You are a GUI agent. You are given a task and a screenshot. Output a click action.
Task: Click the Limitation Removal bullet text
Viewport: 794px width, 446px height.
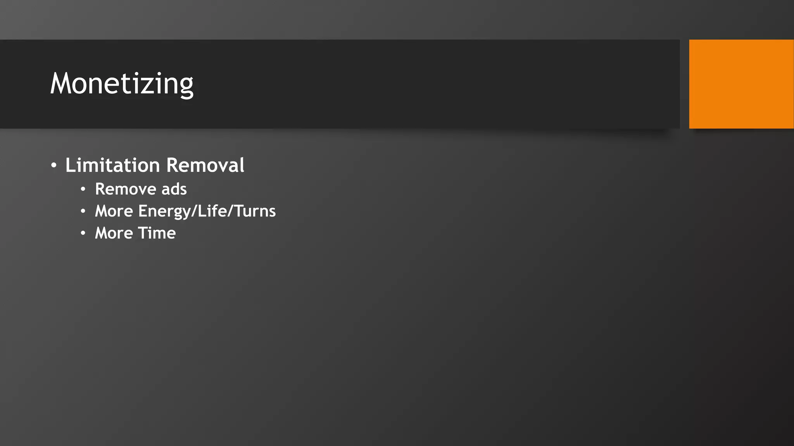[155, 165]
